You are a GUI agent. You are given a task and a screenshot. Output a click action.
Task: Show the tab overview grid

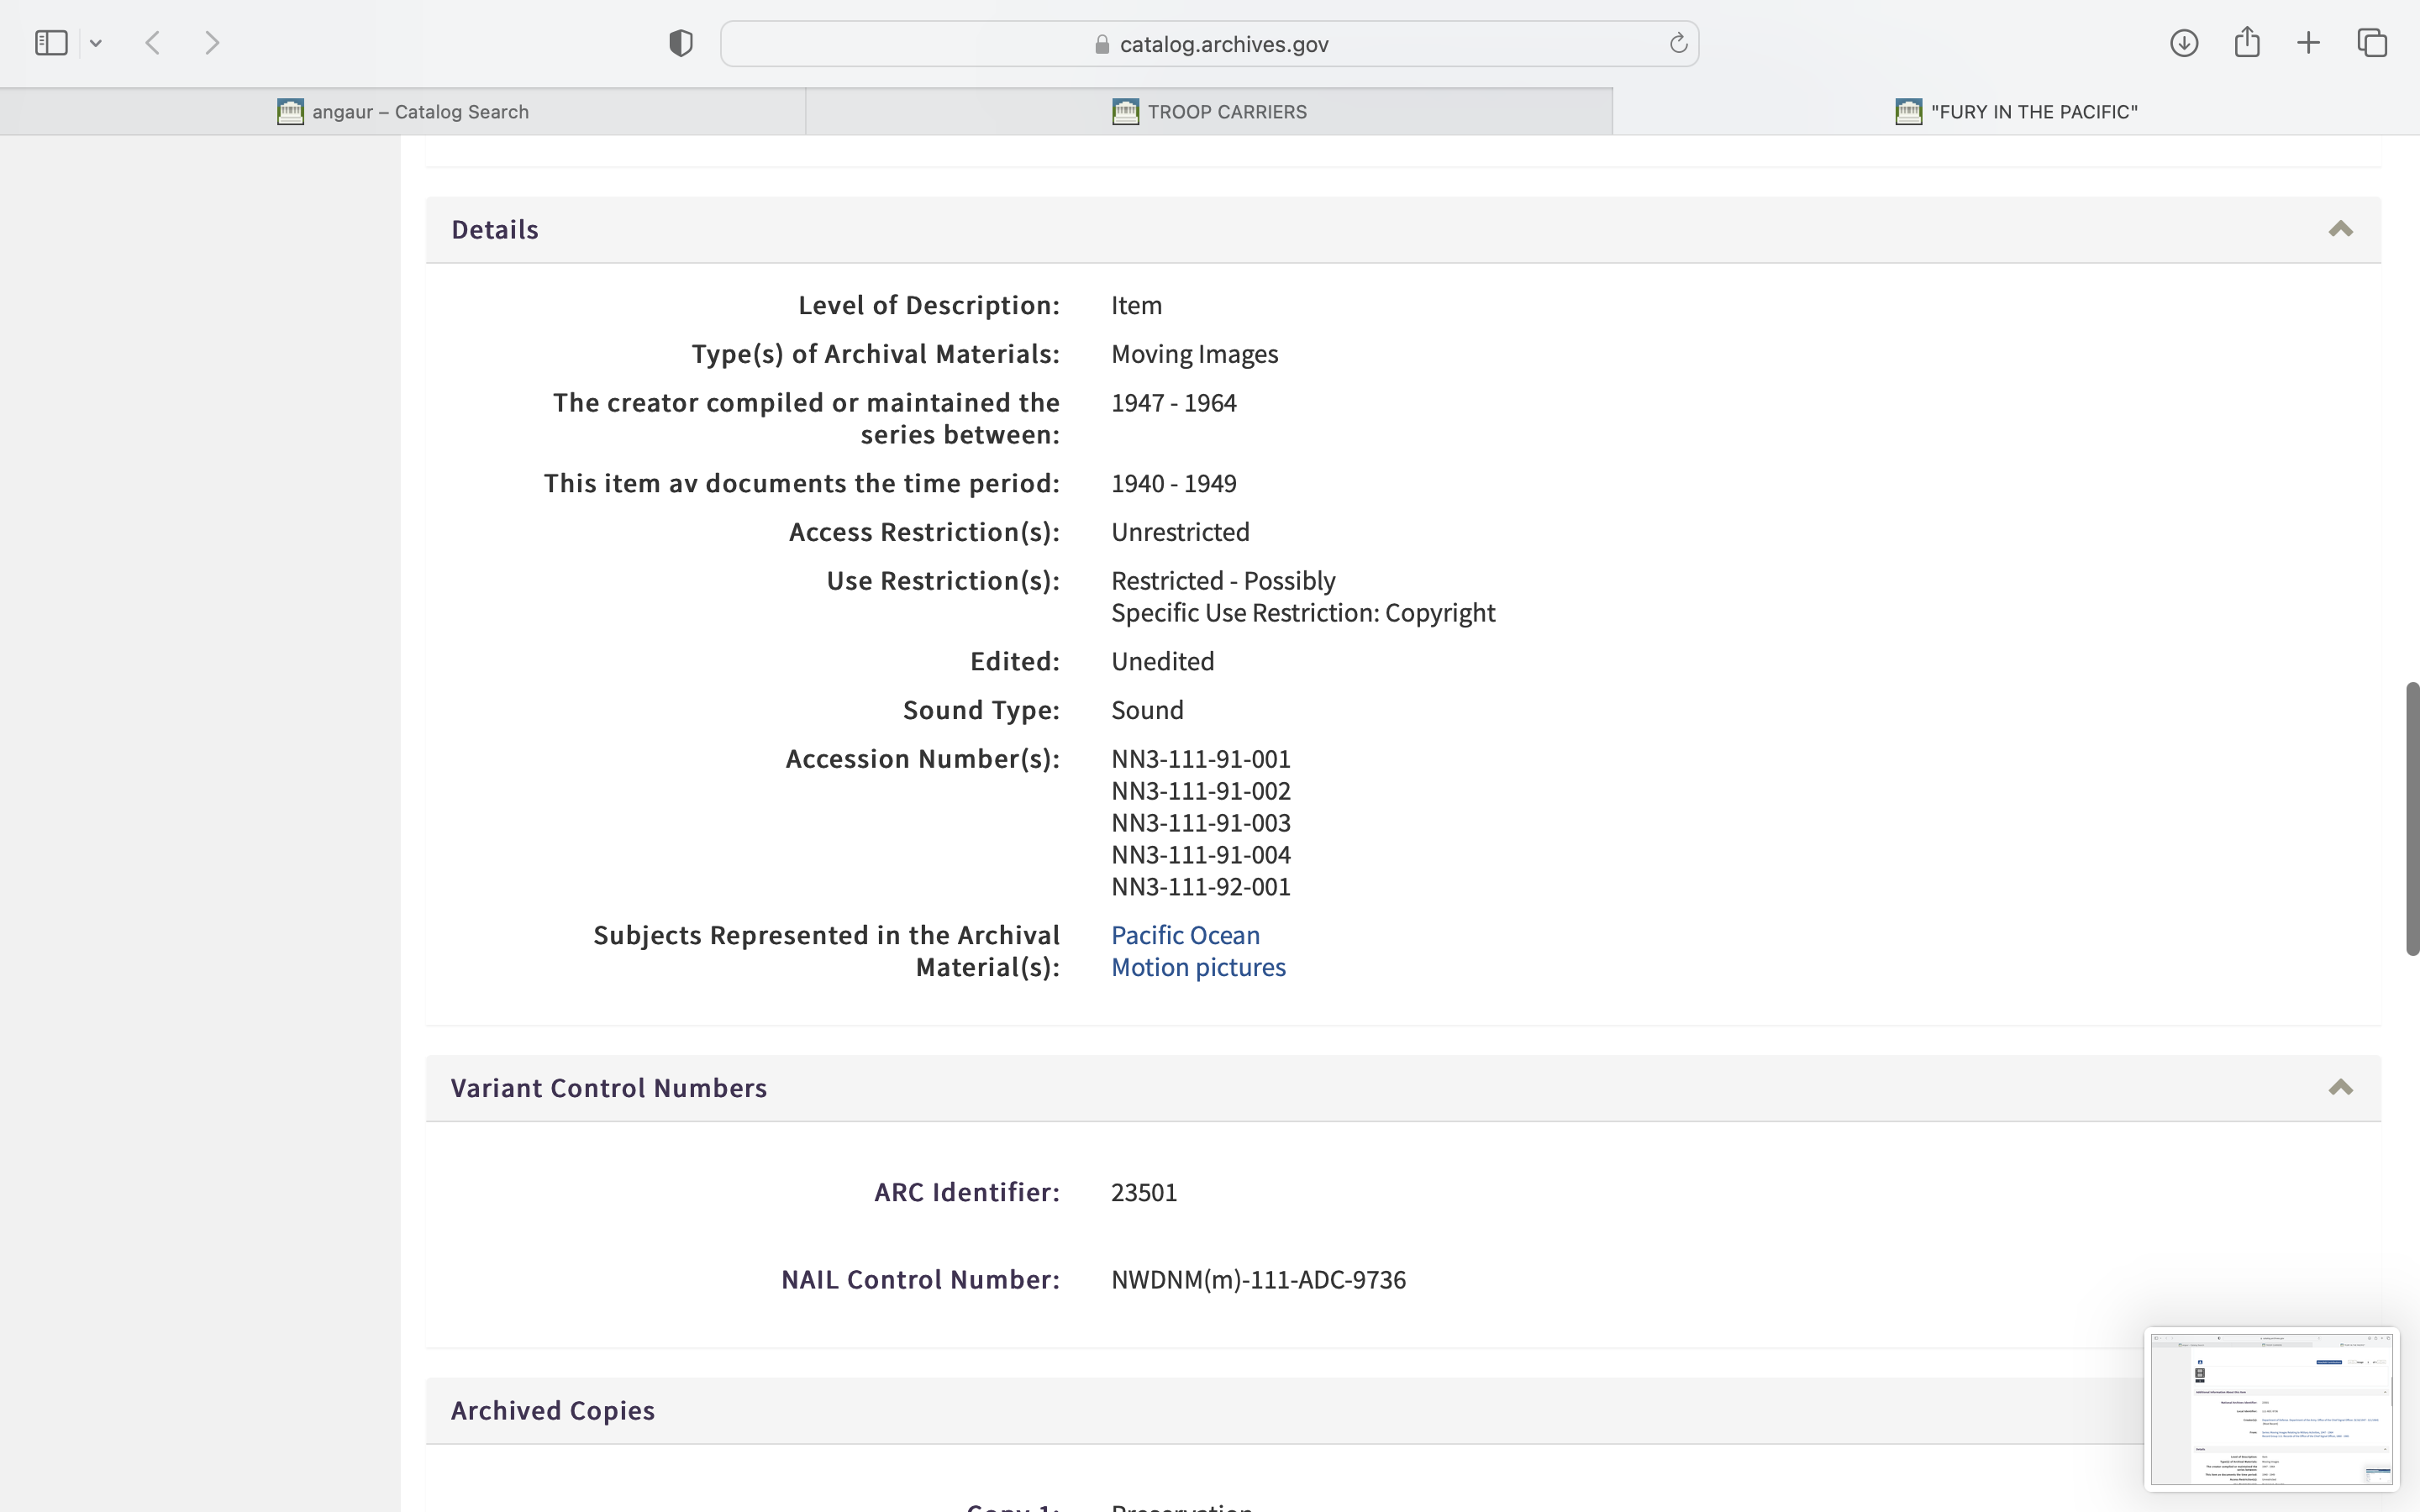2372,43
